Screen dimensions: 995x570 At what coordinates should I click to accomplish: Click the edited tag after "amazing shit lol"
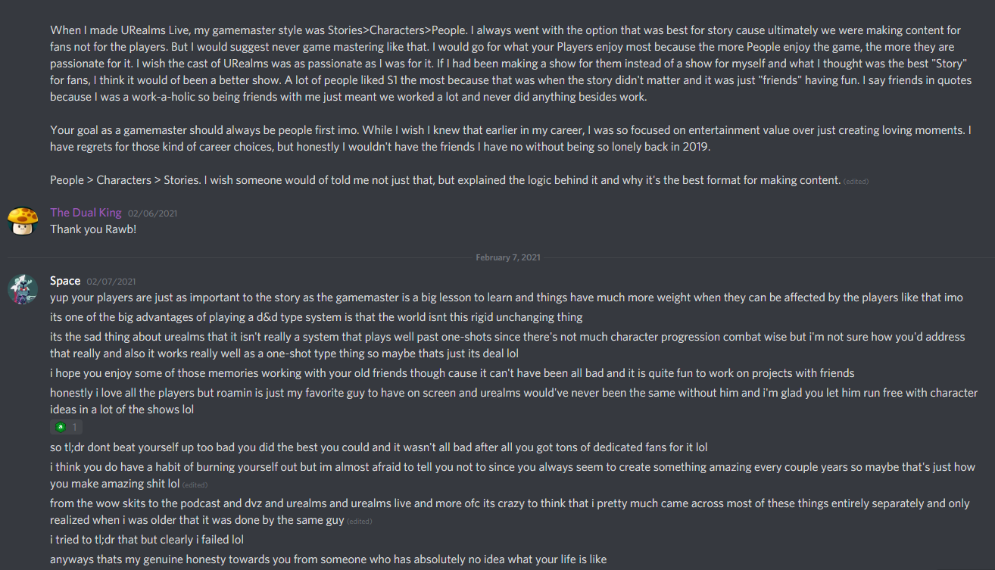point(195,485)
